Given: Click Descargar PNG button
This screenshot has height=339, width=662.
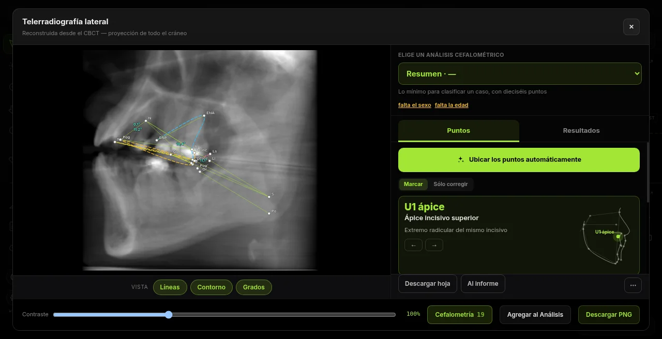Looking at the screenshot, I should click(609, 315).
